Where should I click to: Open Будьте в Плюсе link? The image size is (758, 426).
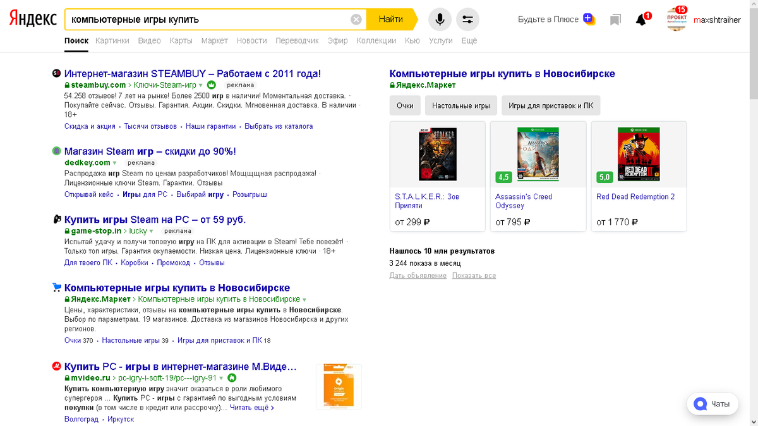[x=548, y=20]
